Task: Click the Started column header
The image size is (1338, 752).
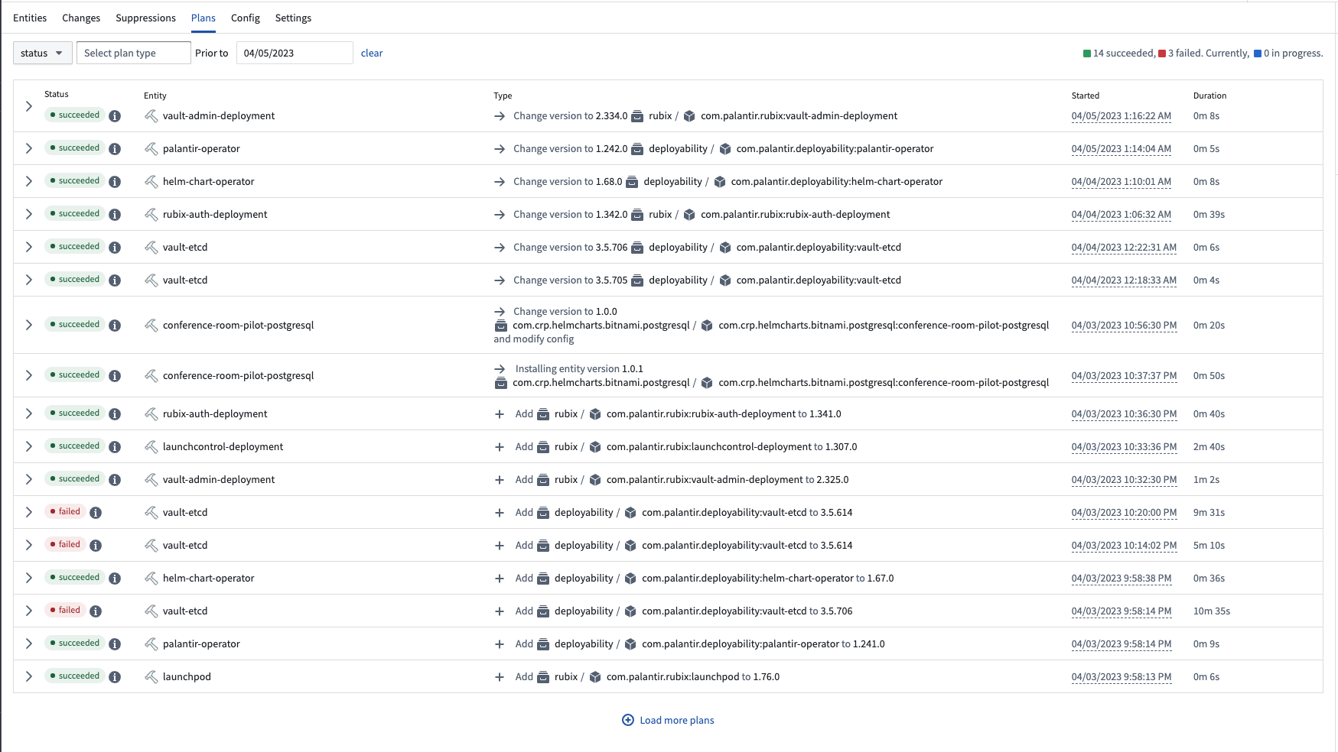Action: coord(1086,96)
